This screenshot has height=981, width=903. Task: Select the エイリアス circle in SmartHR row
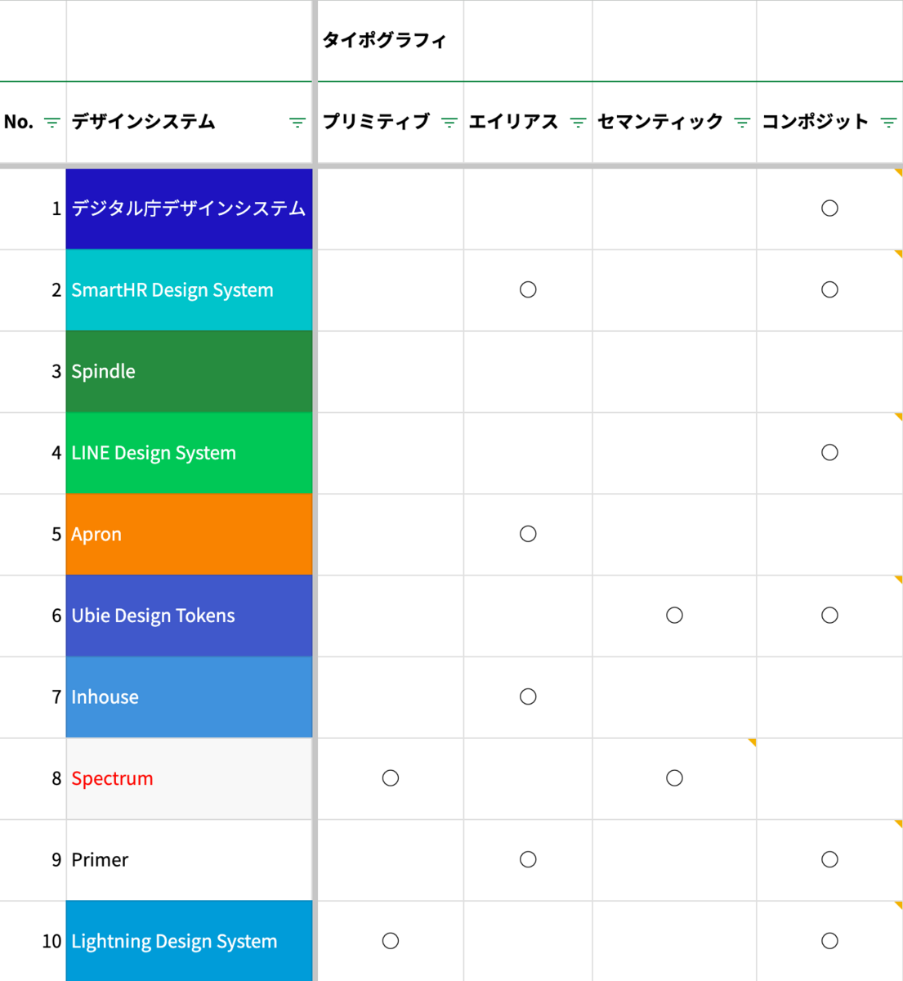[528, 289]
